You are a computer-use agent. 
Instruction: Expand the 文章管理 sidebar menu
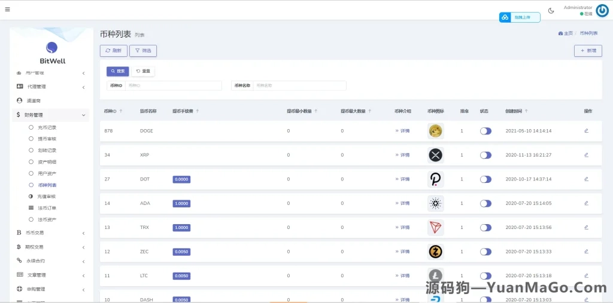(51, 276)
